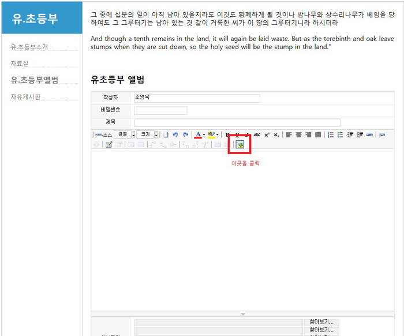
Task: Click the 작성자 name input field
Action: [x=197, y=98]
